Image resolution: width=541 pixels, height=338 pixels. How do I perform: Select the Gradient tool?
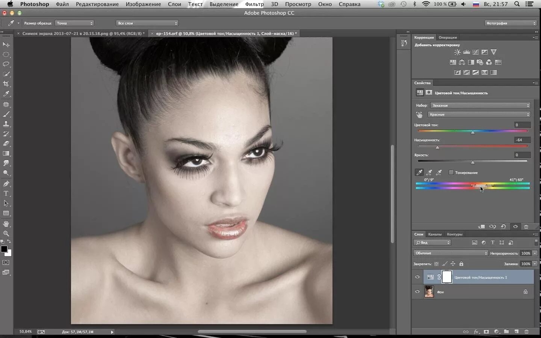click(x=6, y=153)
